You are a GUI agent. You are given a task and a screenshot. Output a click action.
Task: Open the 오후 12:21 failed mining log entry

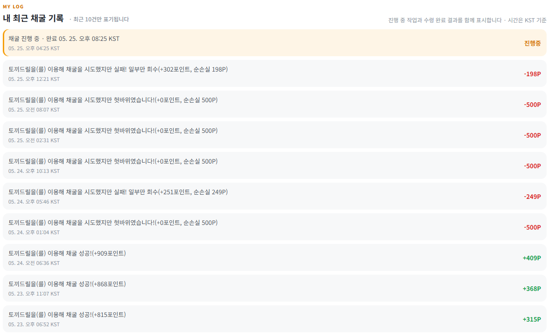coord(274,74)
